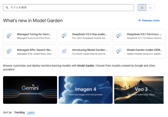This screenshot has width=168, height=117.
Task: Click 'Generate multimodal videos' caption
Action: coord(141,95)
